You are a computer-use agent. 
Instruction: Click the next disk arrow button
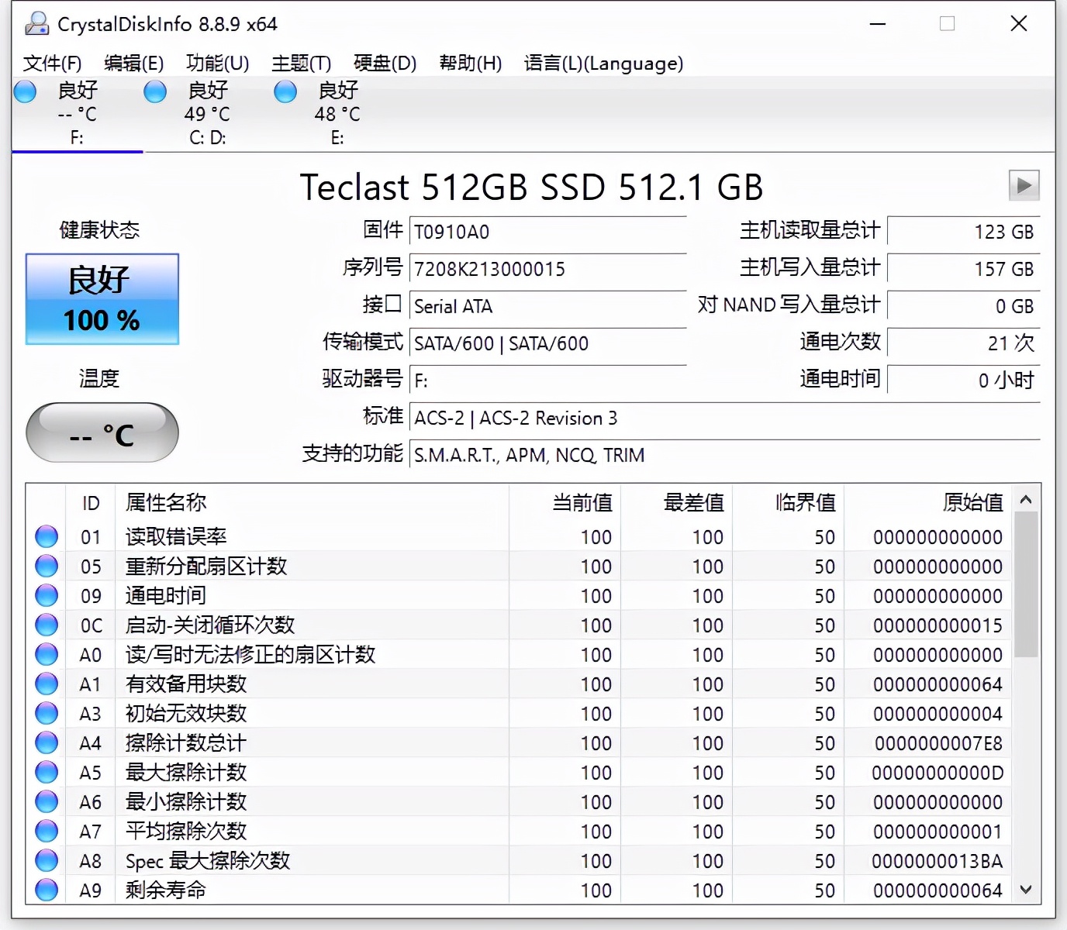pos(1024,186)
